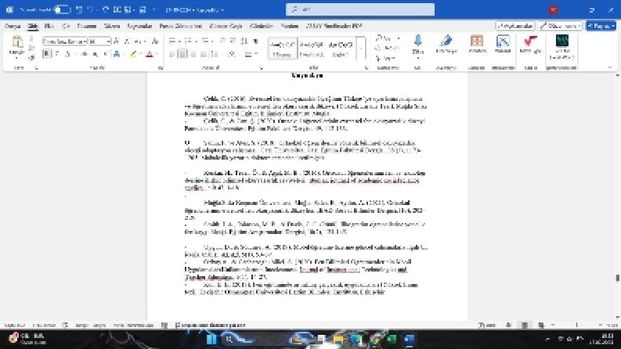Click the sort A-Z icon in paragraph group

coord(244,41)
